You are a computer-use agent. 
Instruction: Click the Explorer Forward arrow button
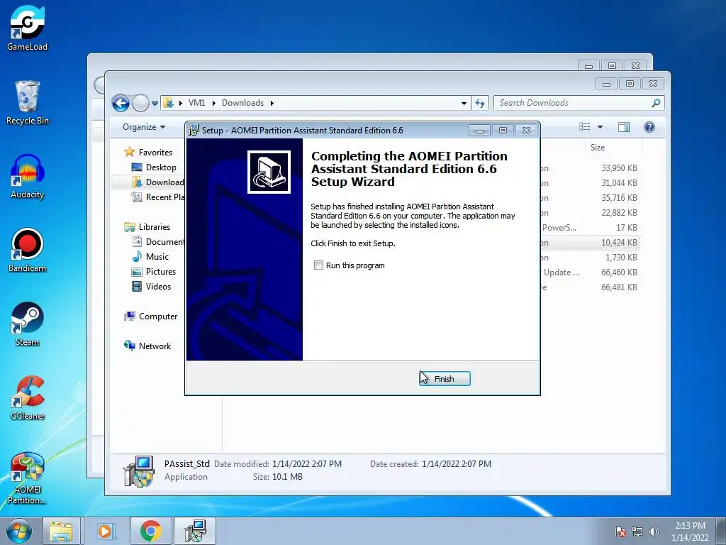pyautogui.click(x=140, y=103)
